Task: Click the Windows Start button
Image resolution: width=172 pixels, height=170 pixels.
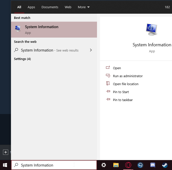Action: point(5,165)
